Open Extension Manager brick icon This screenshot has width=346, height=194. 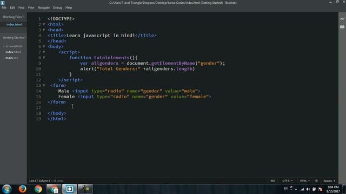342,27
